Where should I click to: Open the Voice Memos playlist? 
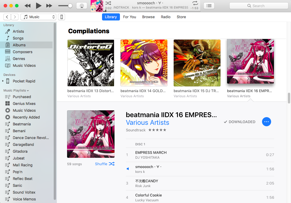[26, 199]
